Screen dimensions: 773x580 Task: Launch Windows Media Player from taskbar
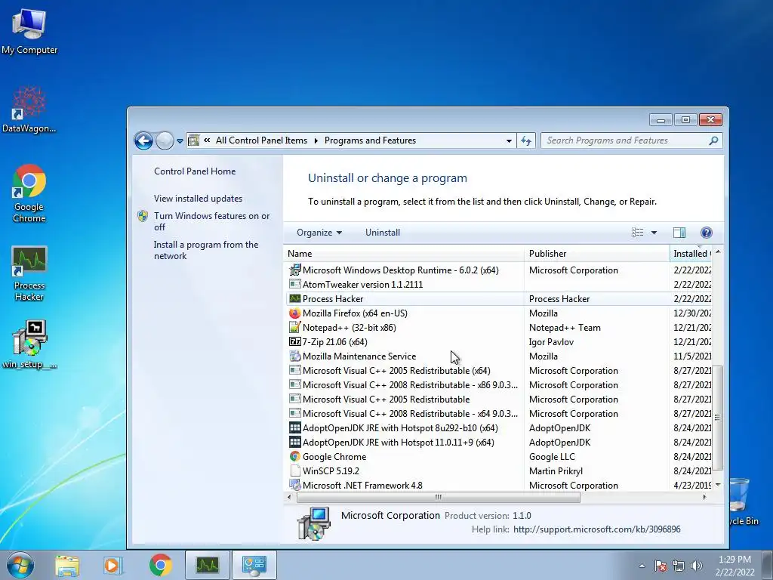[112, 565]
